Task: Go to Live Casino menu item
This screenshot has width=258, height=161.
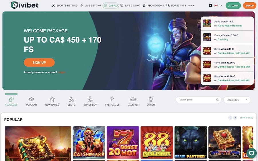Action: tap(130, 6)
